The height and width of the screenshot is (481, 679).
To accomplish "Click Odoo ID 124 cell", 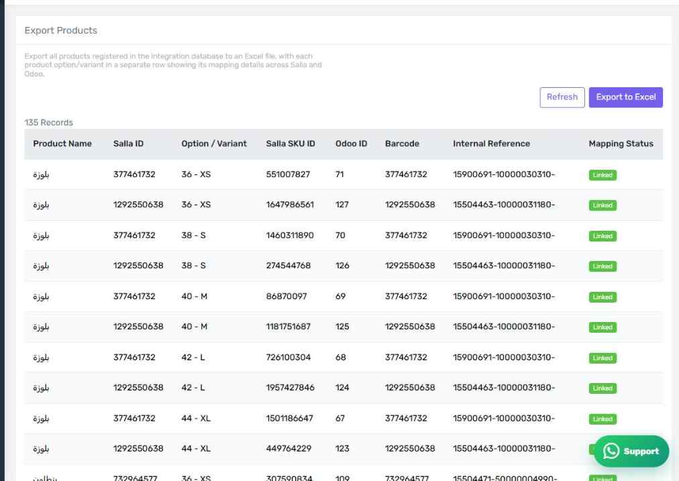I will pyautogui.click(x=342, y=388).
